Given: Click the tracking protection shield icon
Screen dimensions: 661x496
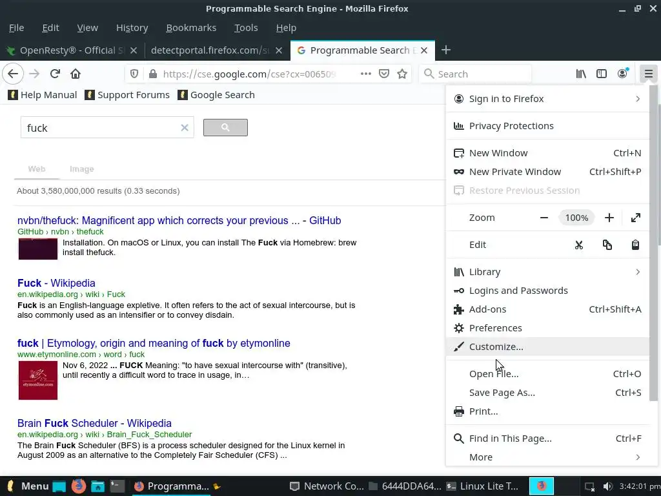Looking at the screenshot, I should pyautogui.click(x=134, y=74).
